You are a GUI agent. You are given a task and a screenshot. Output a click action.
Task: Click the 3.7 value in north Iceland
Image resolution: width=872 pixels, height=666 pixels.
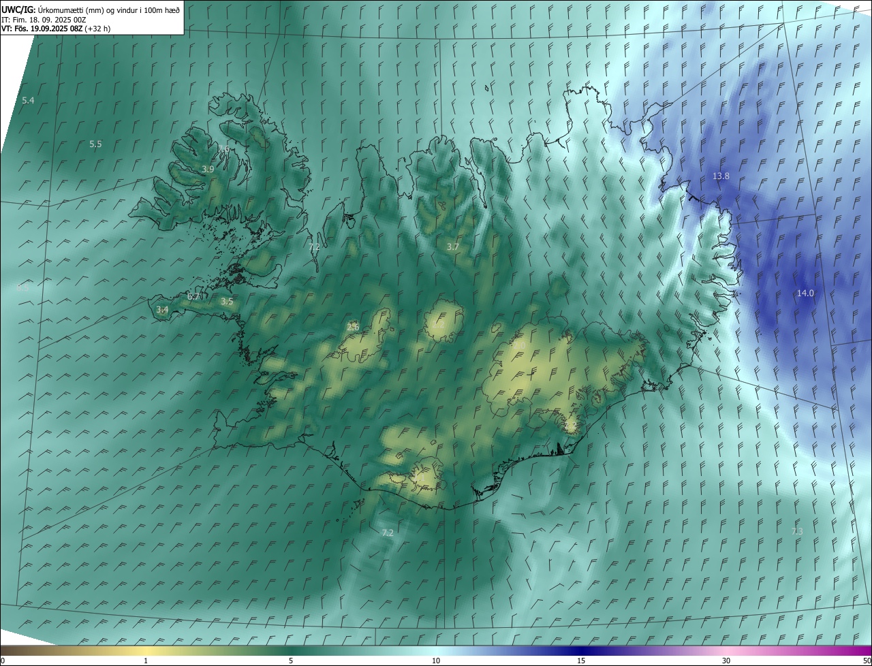coord(452,247)
